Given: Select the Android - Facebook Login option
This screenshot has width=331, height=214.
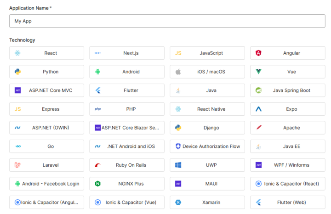Looking at the screenshot, I should pyautogui.click(x=46, y=184).
